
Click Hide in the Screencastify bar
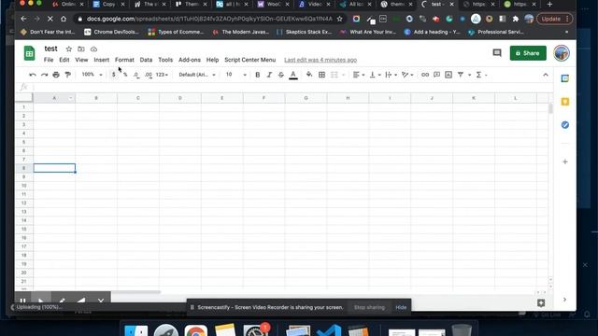[x=401, y=307]
